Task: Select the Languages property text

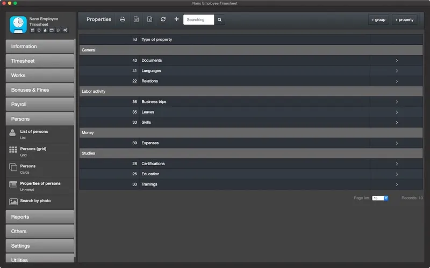Action: tap(151, 71)
